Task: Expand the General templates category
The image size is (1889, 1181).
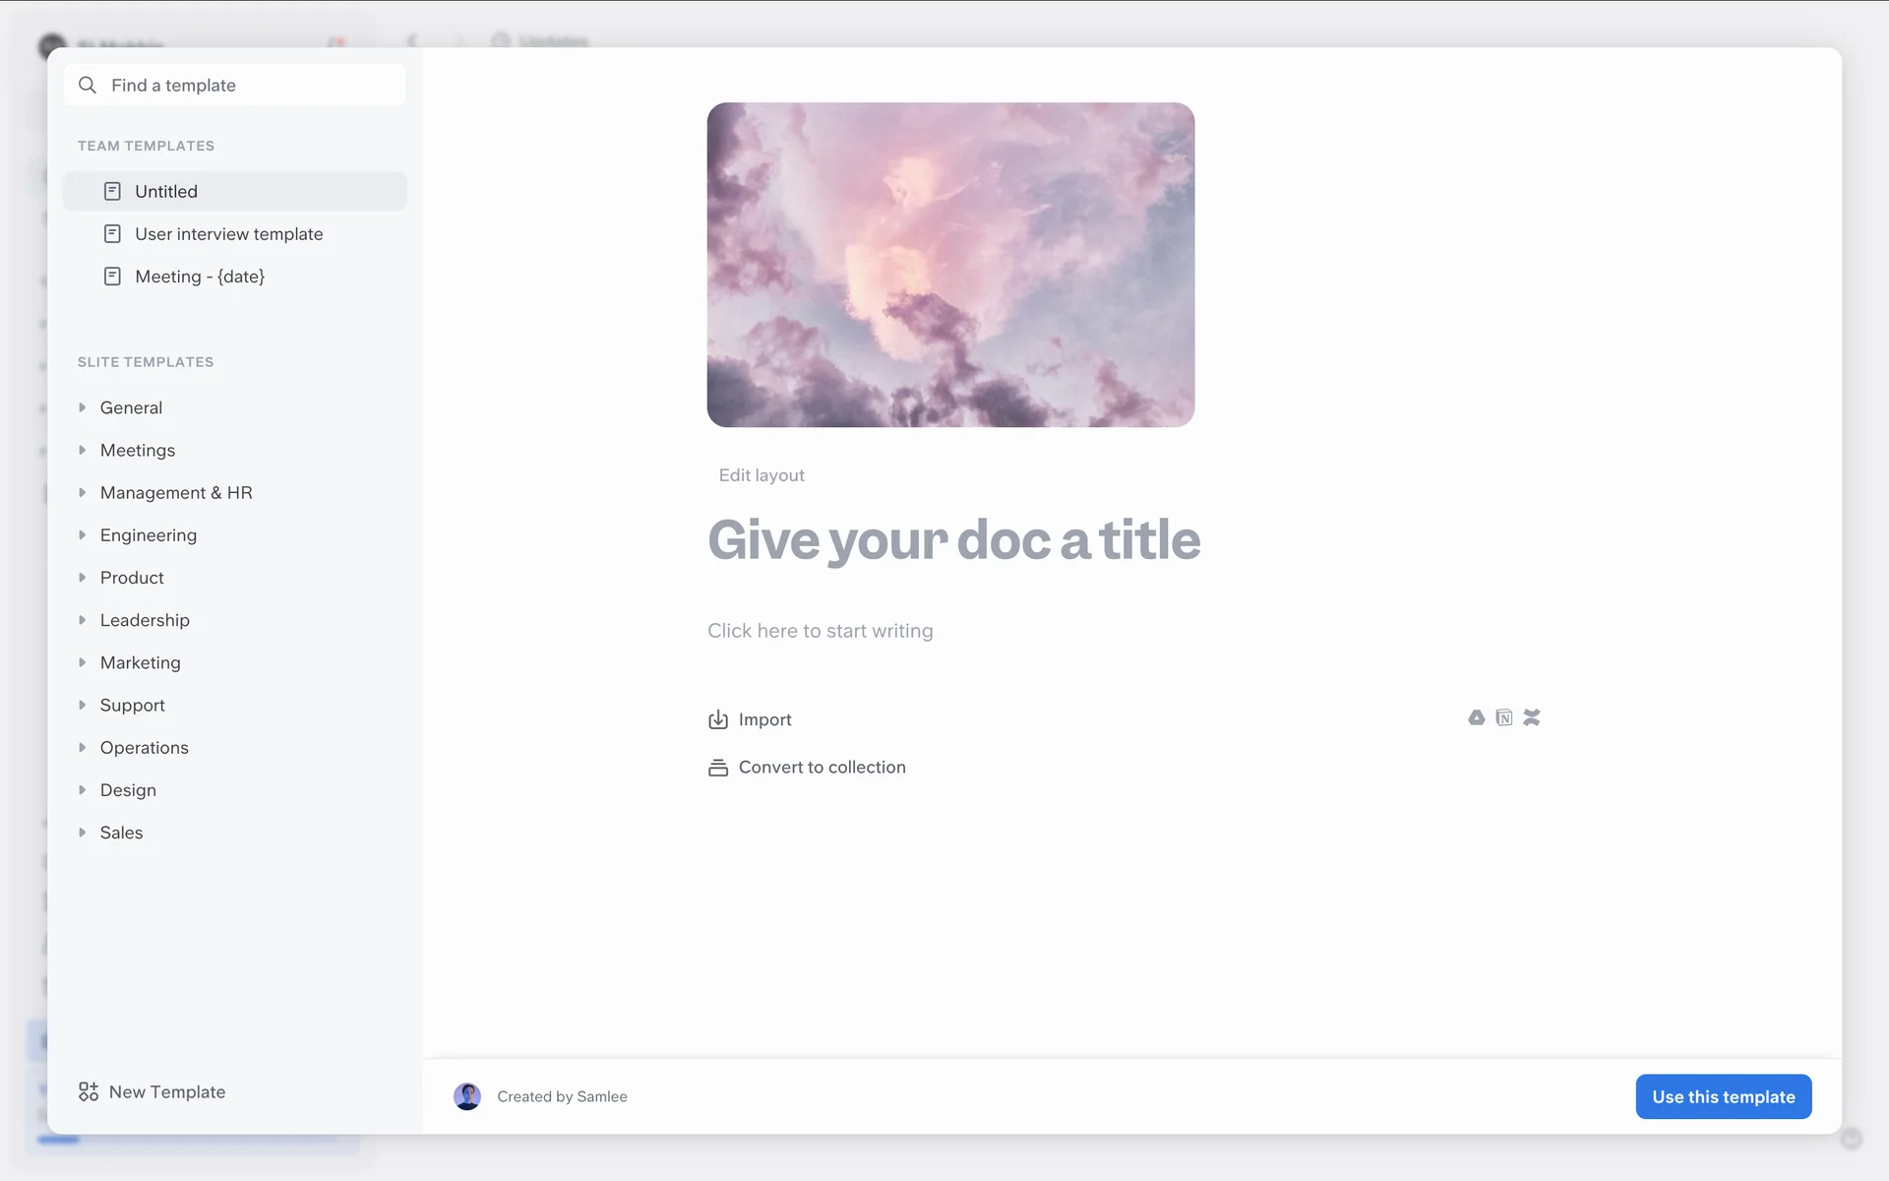Action: (83, 407)
